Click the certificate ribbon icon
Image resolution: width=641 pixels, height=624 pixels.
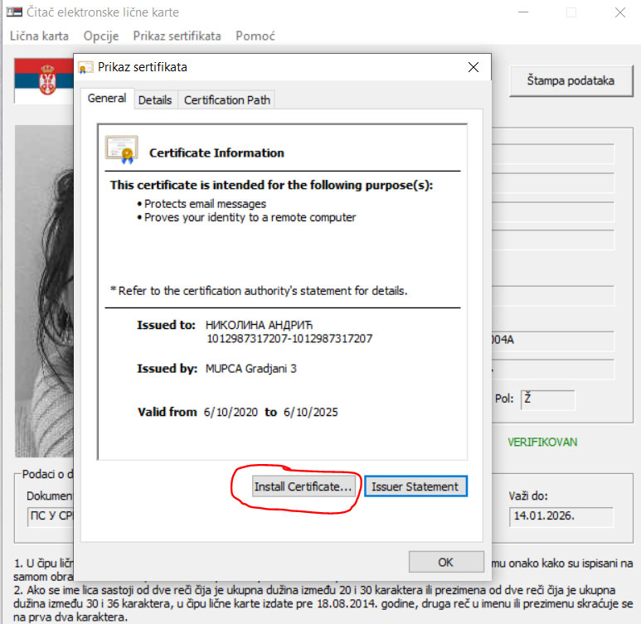point(121,149)
